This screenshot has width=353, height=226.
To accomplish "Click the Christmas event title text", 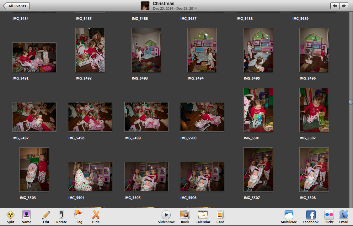I will (x=163, y=3).
